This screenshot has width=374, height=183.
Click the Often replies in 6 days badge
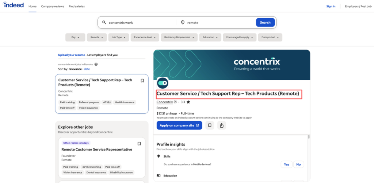pyautogui.click(x=76, y=143)
